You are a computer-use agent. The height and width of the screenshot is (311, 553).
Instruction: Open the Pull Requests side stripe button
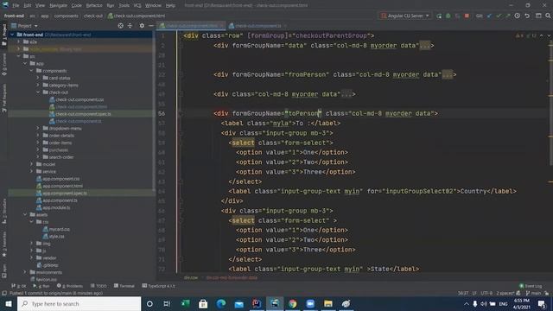(x=3, y=98)
